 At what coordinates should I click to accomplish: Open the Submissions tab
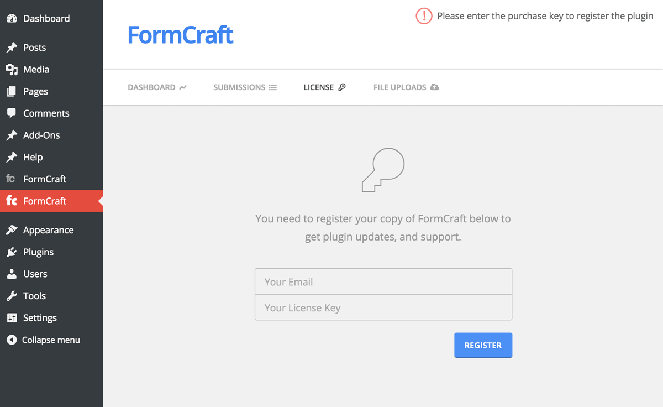(245, 87)
